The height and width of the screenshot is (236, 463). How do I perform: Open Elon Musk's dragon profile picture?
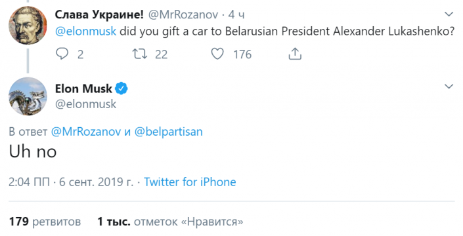tap(28, 96)
